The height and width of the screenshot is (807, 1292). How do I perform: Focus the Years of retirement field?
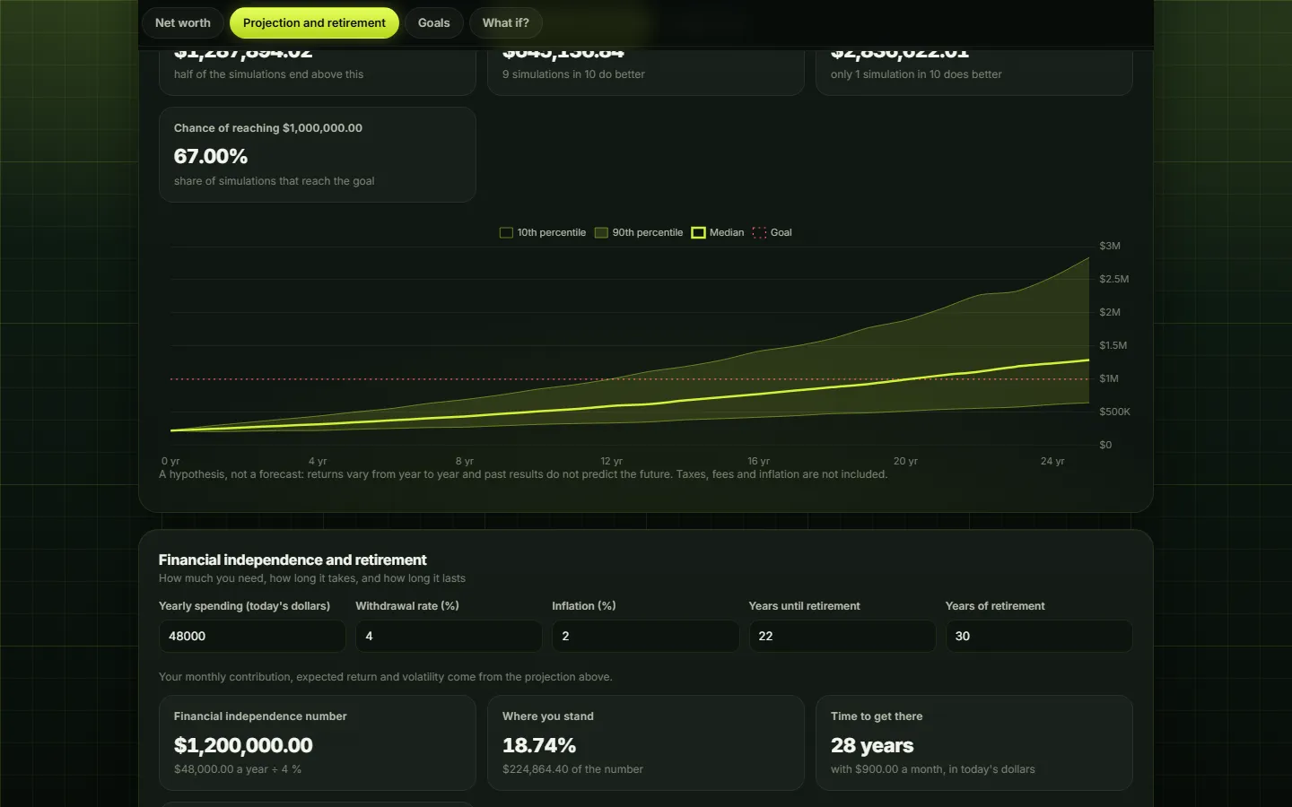pyautogui.click(x=1039, y=636)
